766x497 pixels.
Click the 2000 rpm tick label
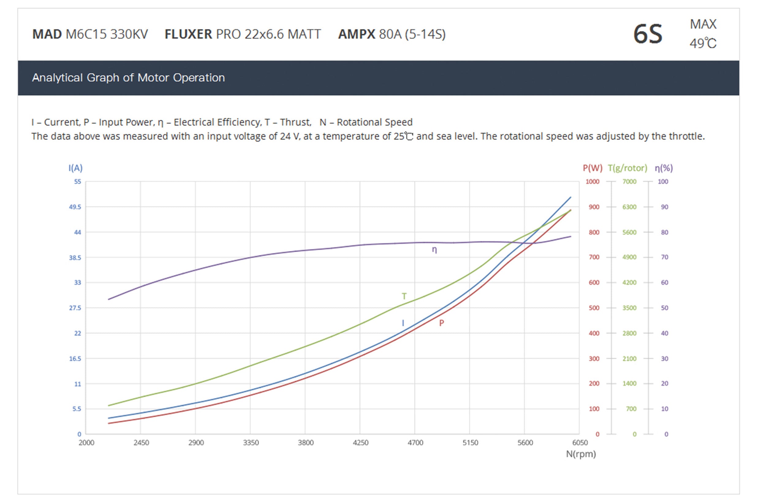coord(86,442)
